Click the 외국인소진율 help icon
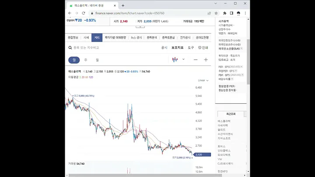 pos(241,49)
